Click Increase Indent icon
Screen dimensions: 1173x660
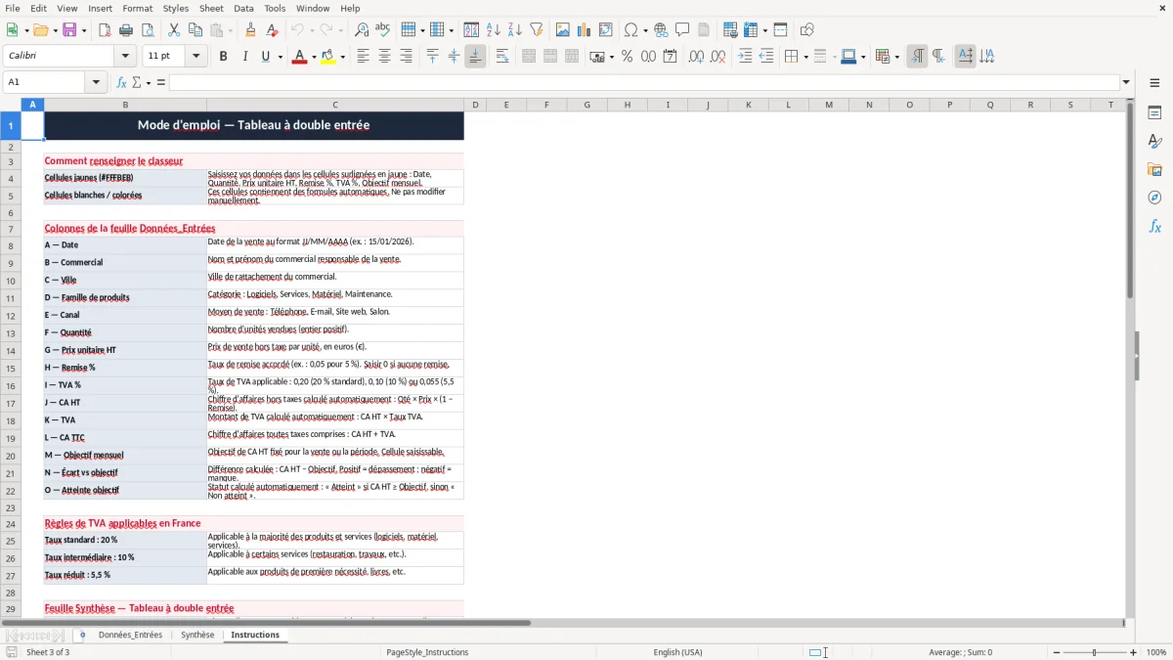745,57
